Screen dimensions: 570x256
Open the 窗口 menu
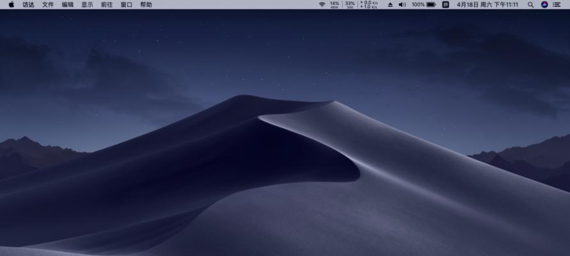pyautogui.click(x=127, y=4)
